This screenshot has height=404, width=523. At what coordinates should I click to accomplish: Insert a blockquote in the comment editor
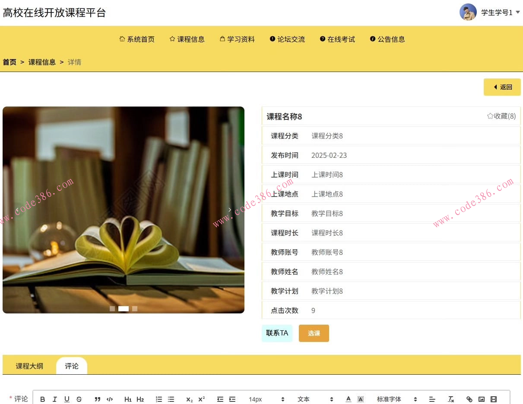[97, 399]
